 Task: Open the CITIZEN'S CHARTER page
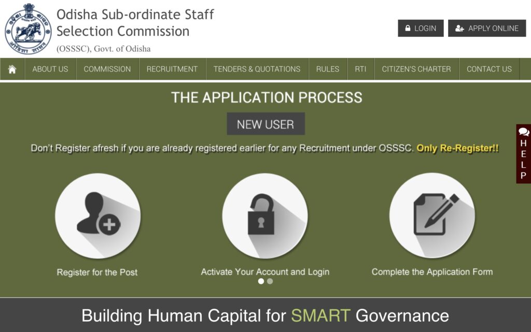[416, 69]
